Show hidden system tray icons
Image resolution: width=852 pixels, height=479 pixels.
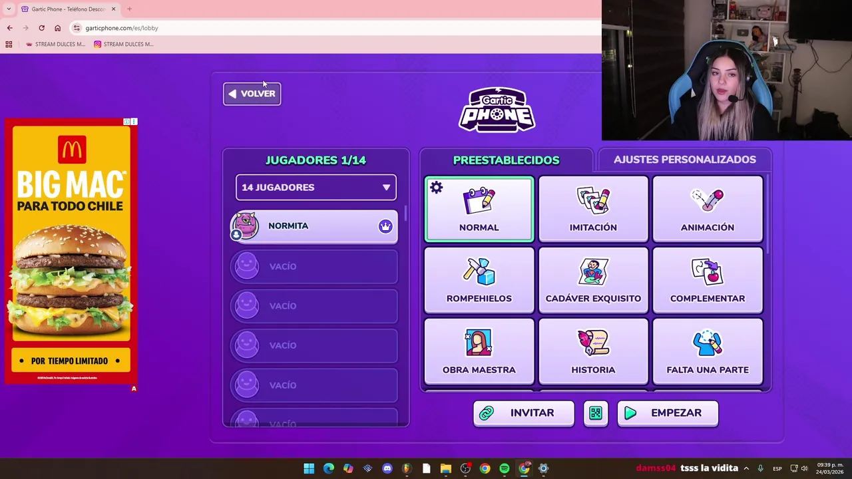click(x=746, y=468)
